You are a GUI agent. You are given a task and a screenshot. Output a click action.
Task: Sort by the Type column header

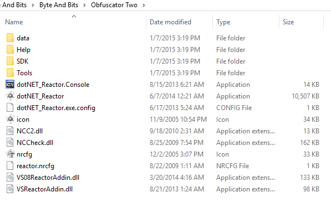point(223,22)
